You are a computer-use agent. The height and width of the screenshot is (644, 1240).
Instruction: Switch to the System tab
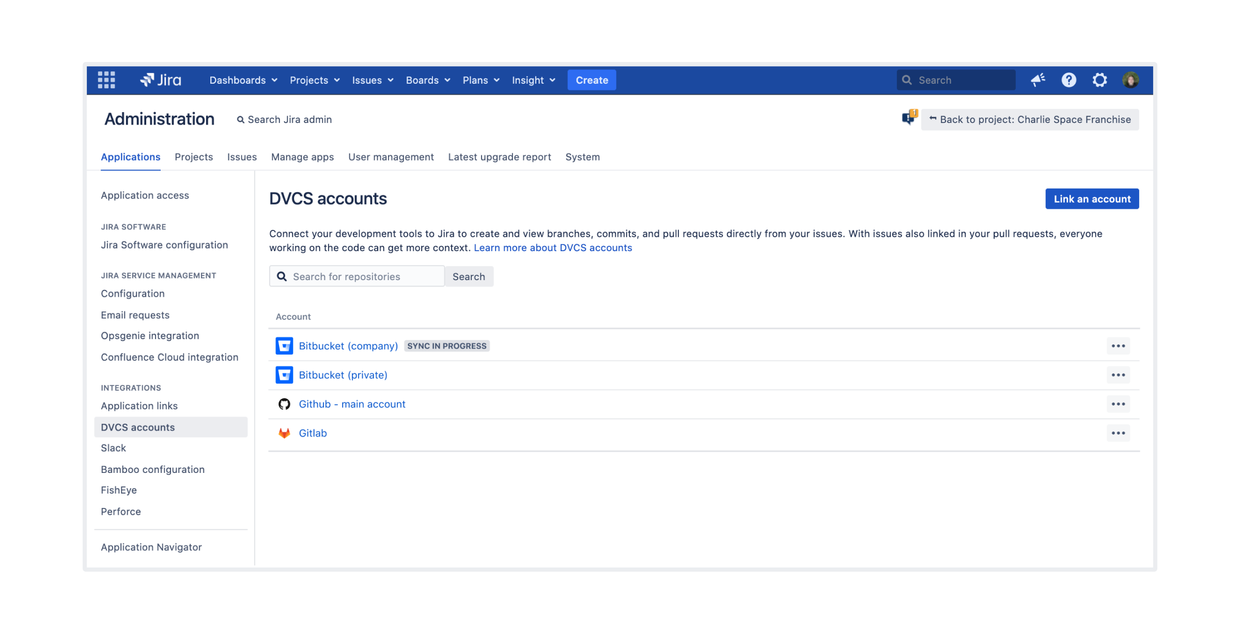point(582,157)
